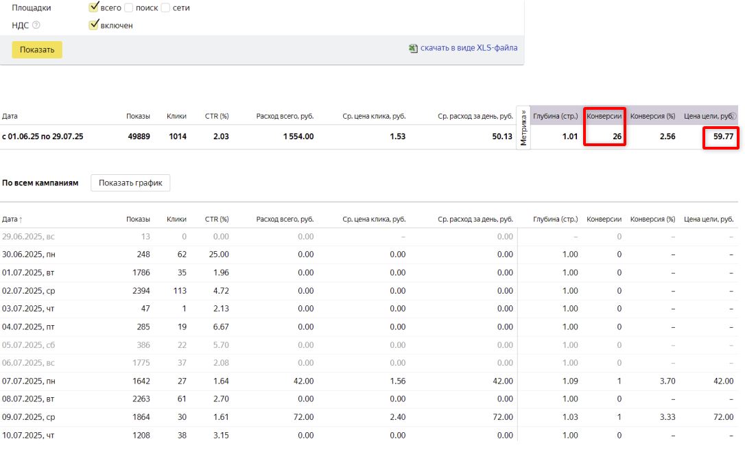
Task: Sort daily table by Клики column header
Action: 176,220
